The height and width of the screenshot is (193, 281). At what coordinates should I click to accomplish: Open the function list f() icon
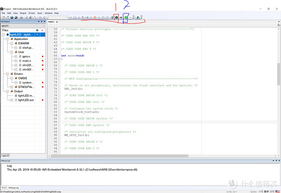point(279,25)
